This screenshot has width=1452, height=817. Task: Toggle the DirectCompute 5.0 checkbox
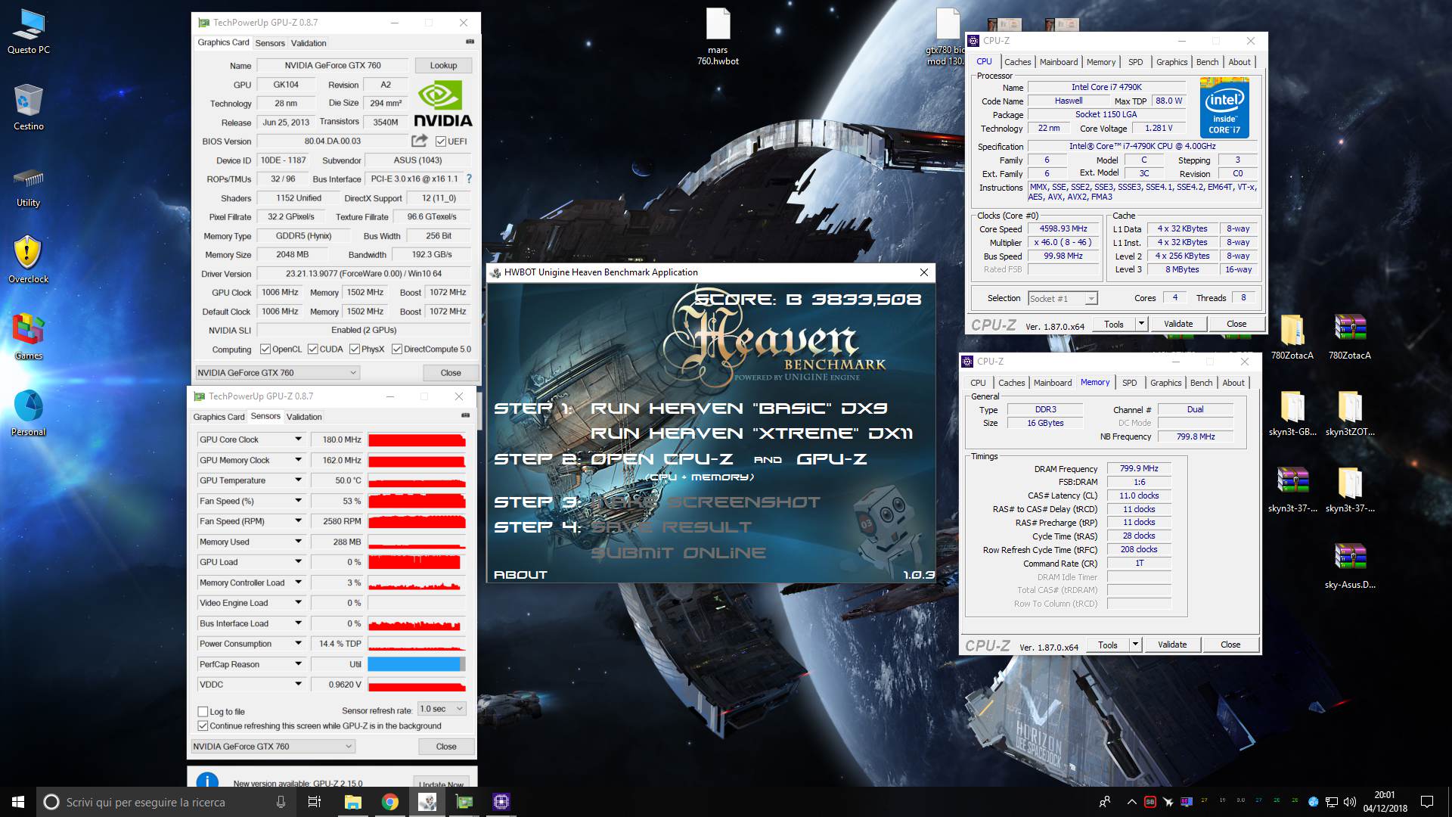(x=397, y=349)
